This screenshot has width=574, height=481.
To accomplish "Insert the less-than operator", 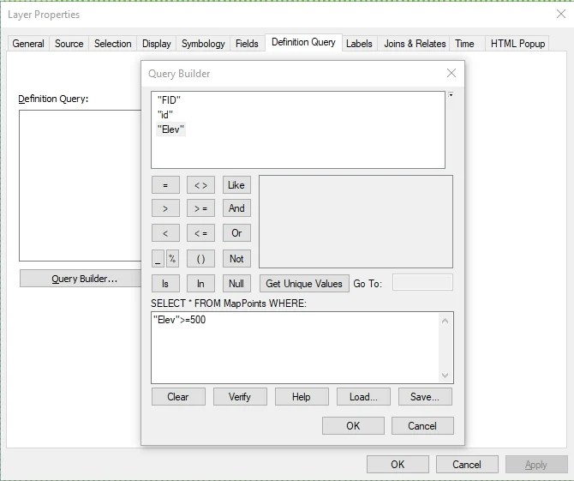I will point(165,233).
